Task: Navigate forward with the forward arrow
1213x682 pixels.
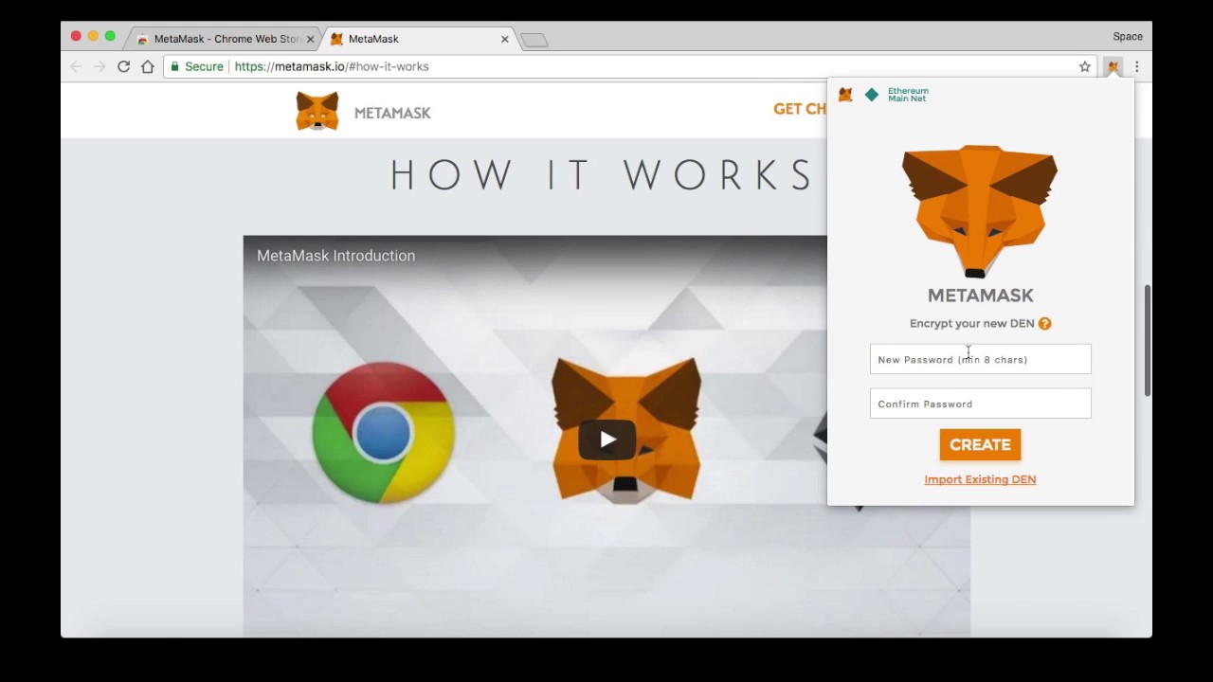Action: (100, 66)
